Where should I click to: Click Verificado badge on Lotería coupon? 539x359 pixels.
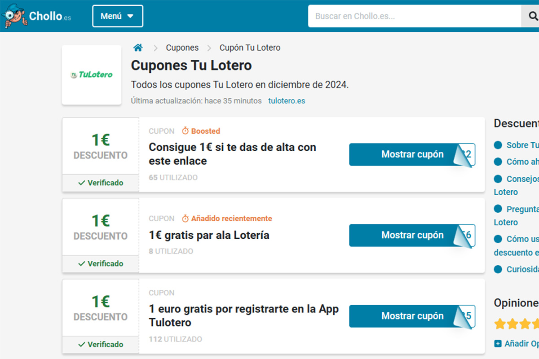click(101, 263)
